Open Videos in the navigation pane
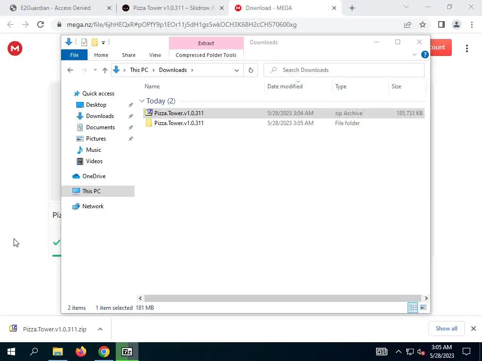The image size is (482, 361). point(94,161)
